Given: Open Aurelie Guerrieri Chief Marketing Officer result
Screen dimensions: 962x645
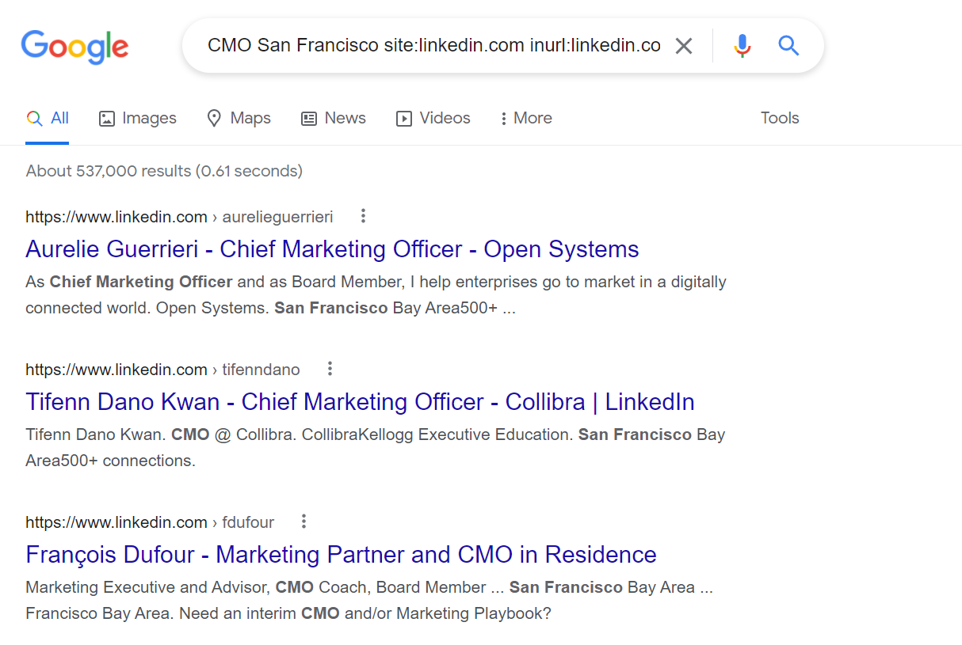Looking at the screenshot, I should [332, 249].
